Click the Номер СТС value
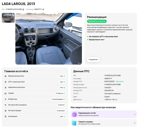This screenshot has height=133, width=141. [109, 90]
